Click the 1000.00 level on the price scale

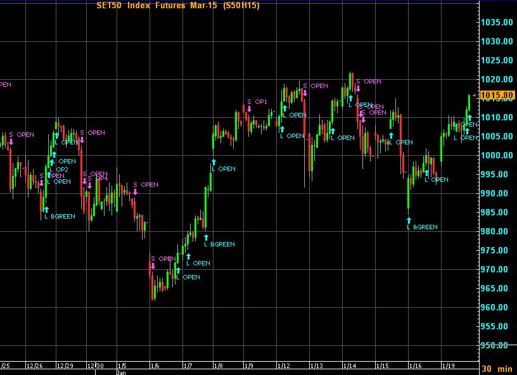point(497,156)
